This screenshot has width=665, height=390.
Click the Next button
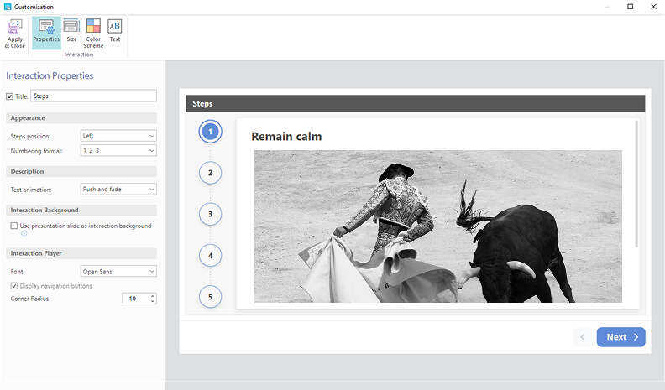coord(620,337)
